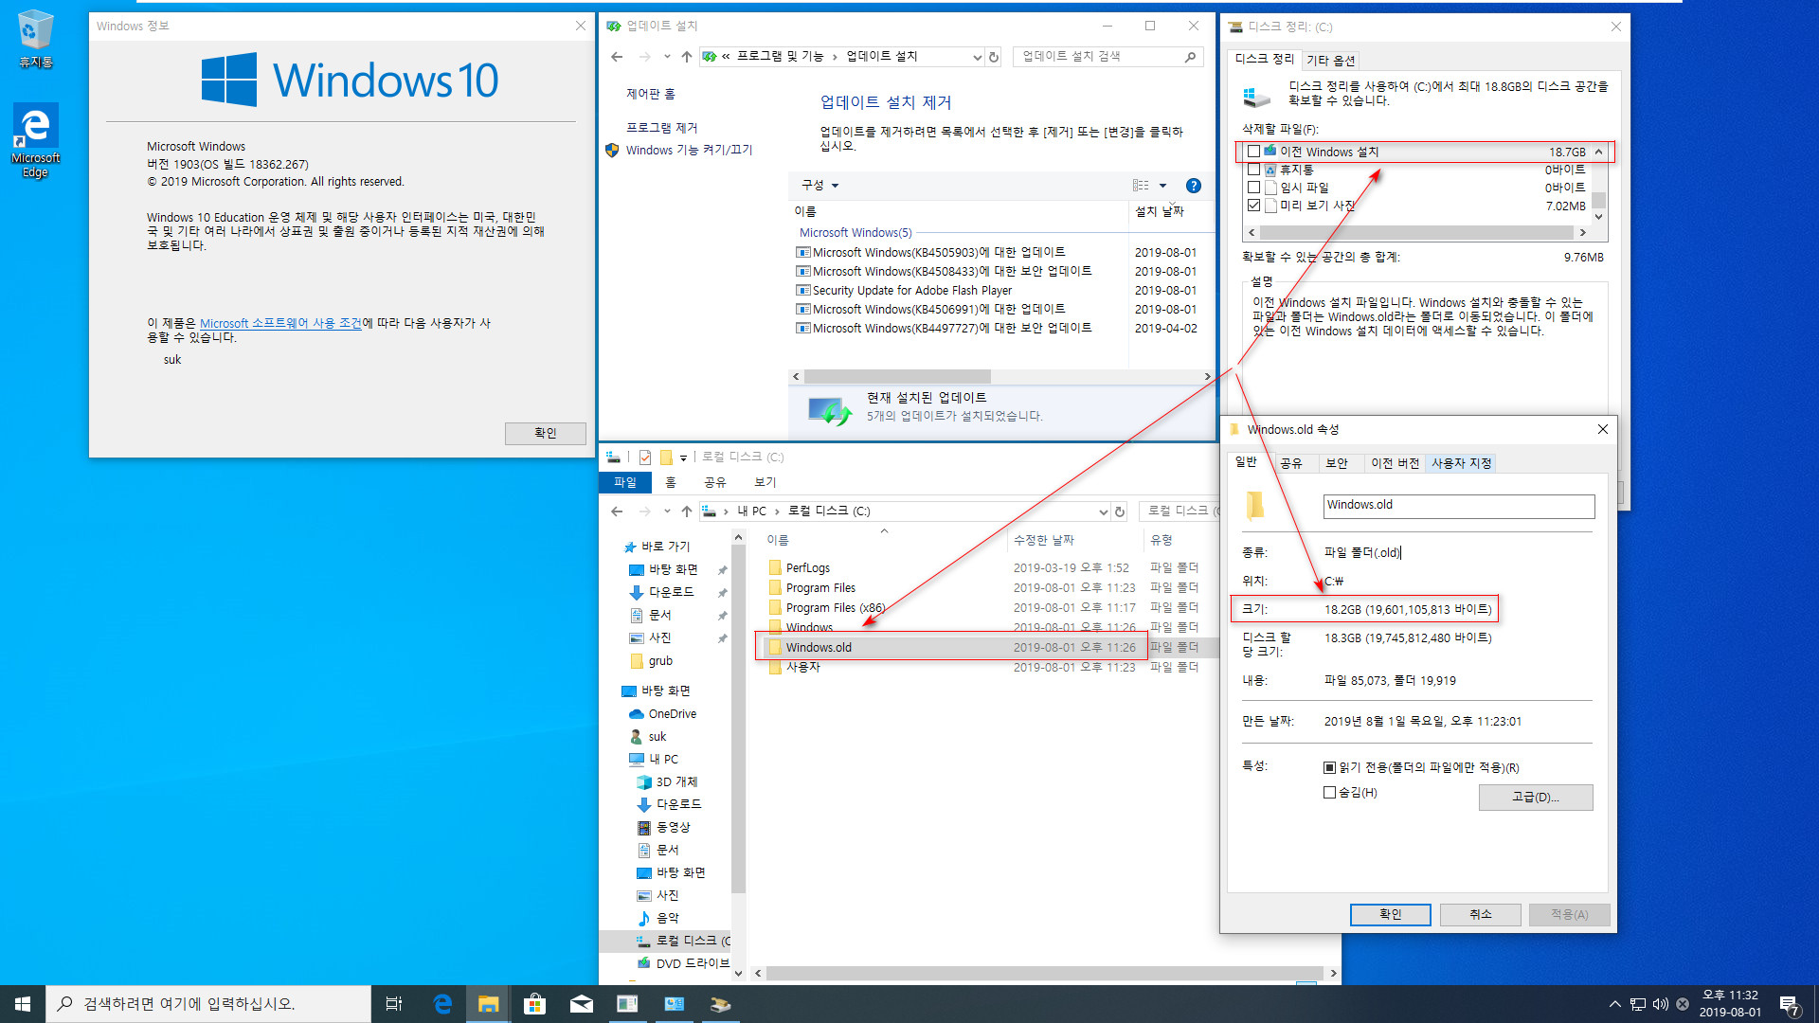Toggle the Hidden attribute checkbox
1819x1023 pixels.
[1329, 793]
